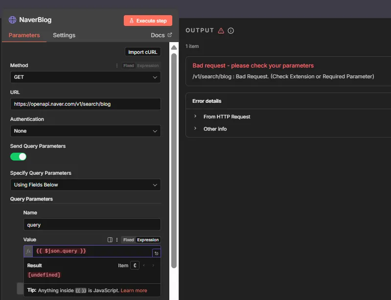Click the Error details heading
391x300 pixels.
(207, 101)
